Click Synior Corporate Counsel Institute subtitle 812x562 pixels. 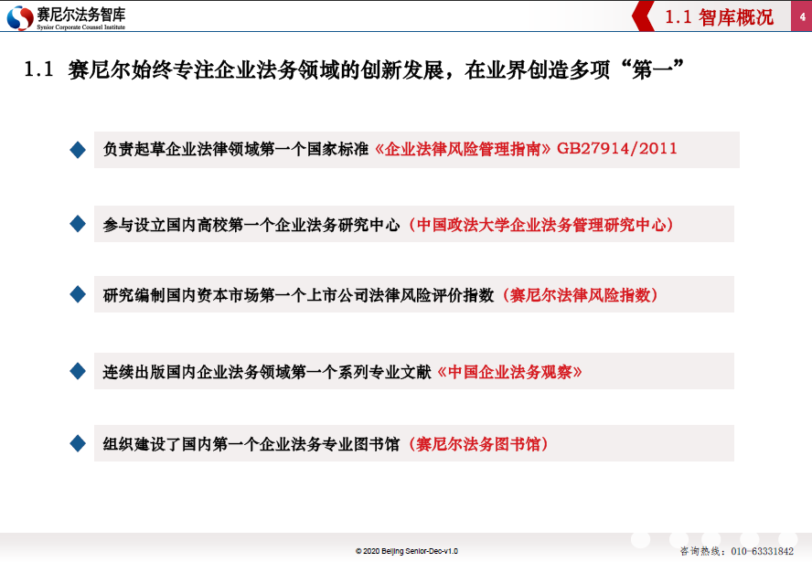[x=80, y=27]
